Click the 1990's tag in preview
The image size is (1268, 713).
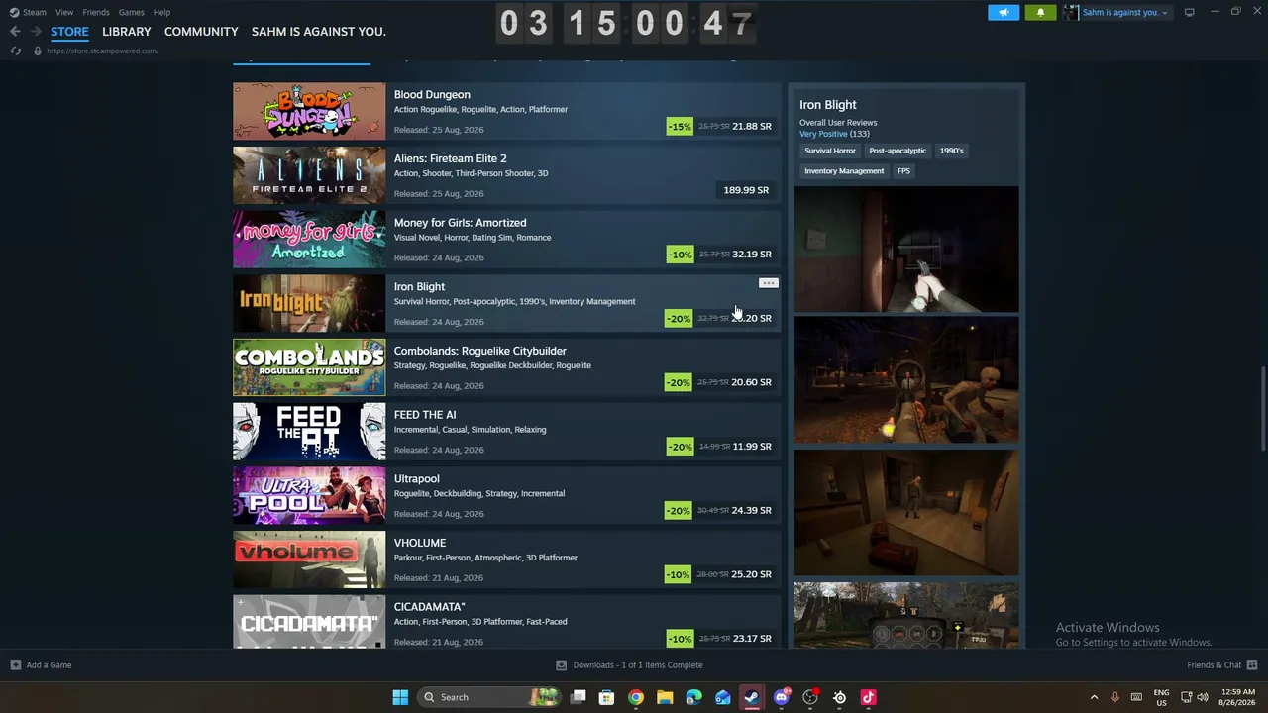(952, 151)
